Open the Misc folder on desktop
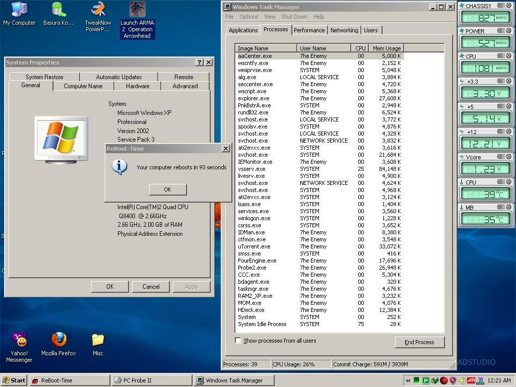This screenshot has width=516, height=387. tap(98, 340)
